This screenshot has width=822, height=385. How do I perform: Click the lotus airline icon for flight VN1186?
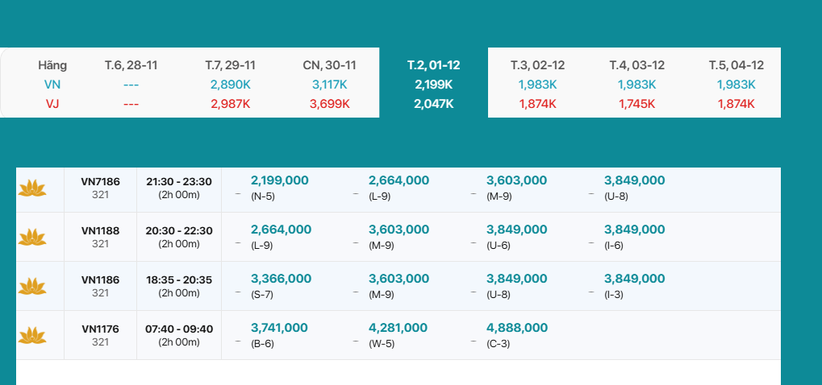tap(32, 287)
